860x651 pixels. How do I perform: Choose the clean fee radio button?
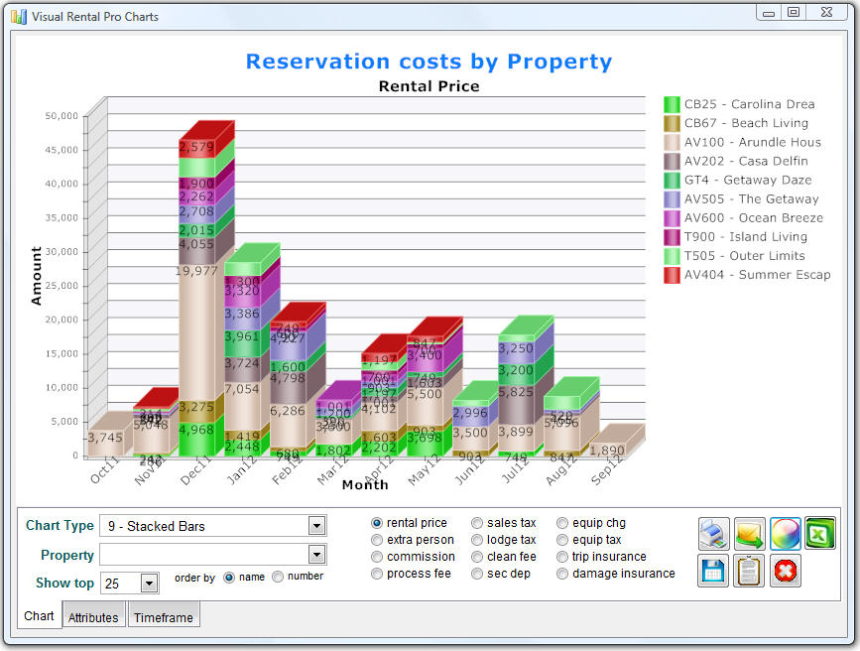point(477,557)
